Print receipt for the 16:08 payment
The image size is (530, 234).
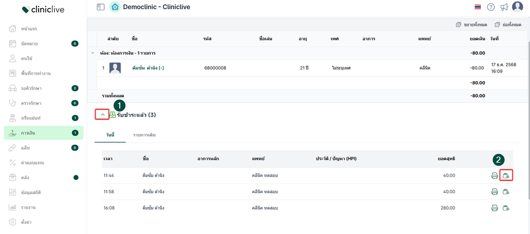(x=494, y=208)
